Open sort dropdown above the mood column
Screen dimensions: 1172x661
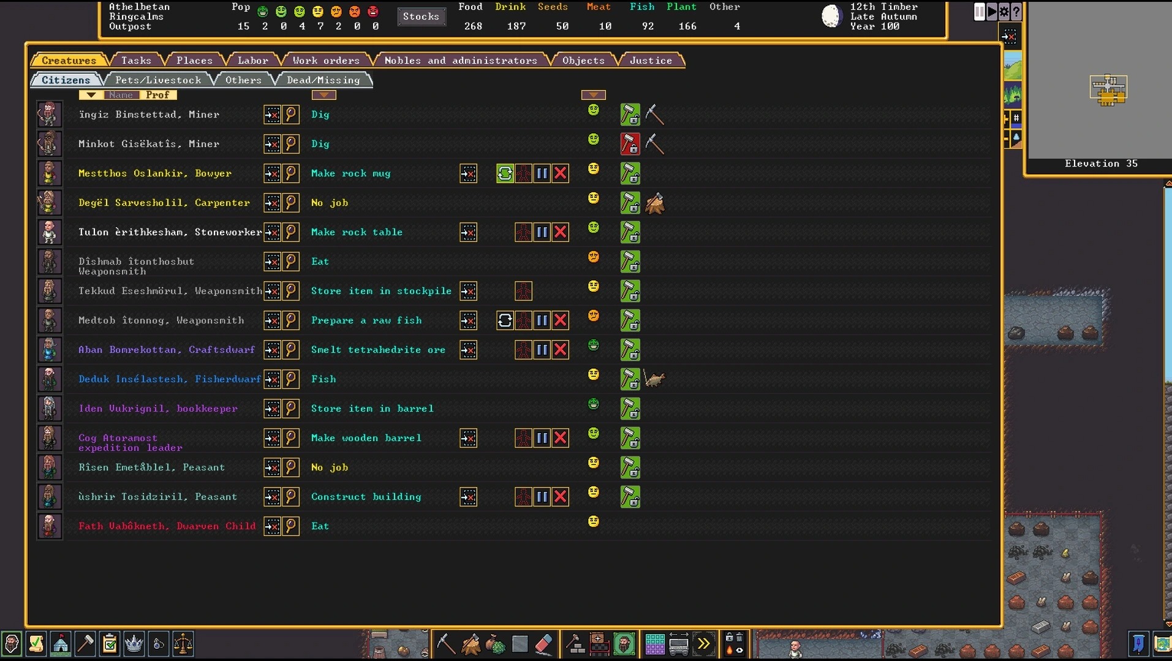click(x=593, y=95)
